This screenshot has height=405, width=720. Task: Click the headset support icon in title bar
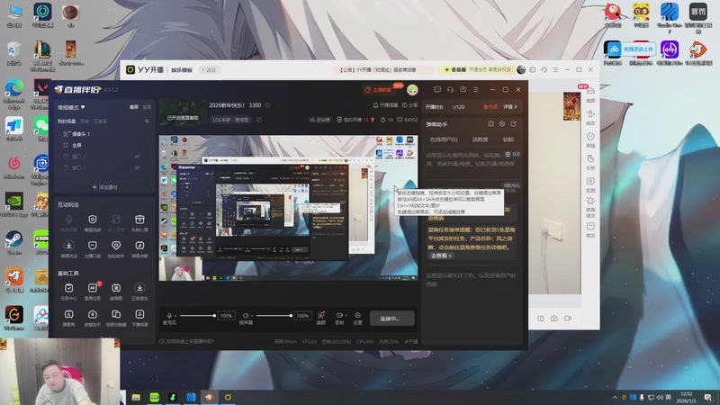[450, 89]
